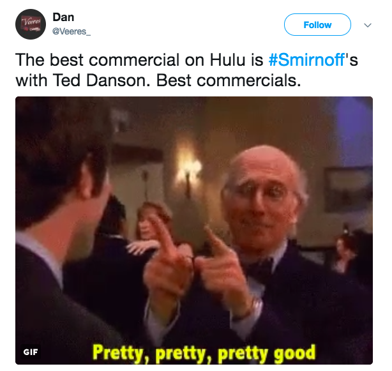Expand the tweet options chevron
The width and height of the screenshot is (392, 371).
367,25
